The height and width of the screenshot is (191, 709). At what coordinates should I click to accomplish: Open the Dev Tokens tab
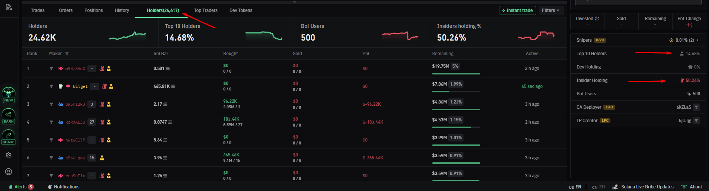pos(241,10)
